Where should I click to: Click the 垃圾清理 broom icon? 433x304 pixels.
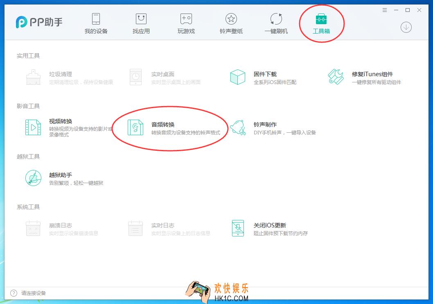[x=34, y=77]
